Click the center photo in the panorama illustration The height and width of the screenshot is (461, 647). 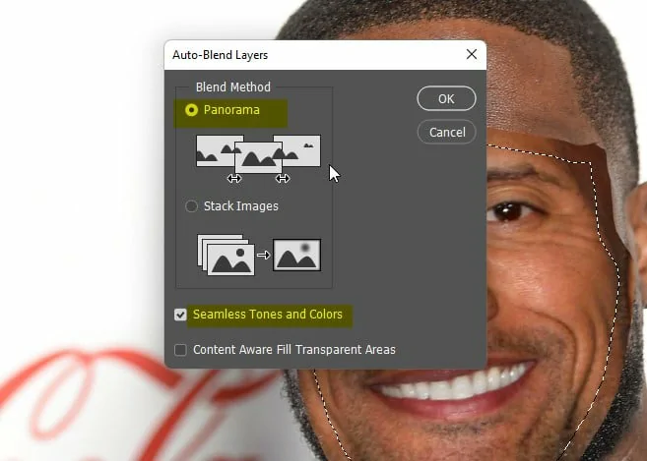pos(258,156)
